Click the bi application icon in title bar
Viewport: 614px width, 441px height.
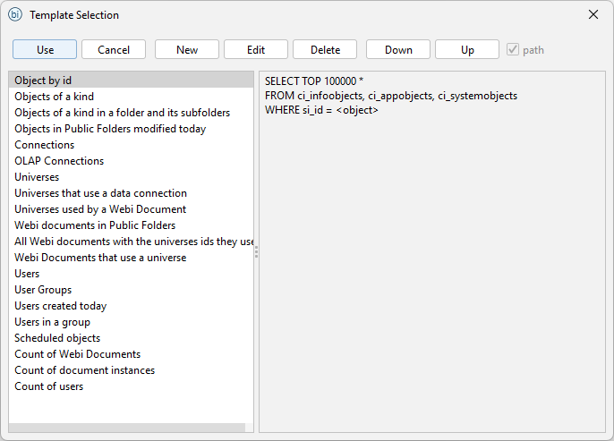pos(15,15)
